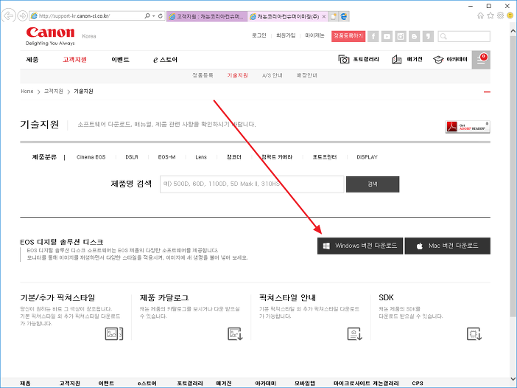Open 매거진 with the book icon

[x=407, y=60]
